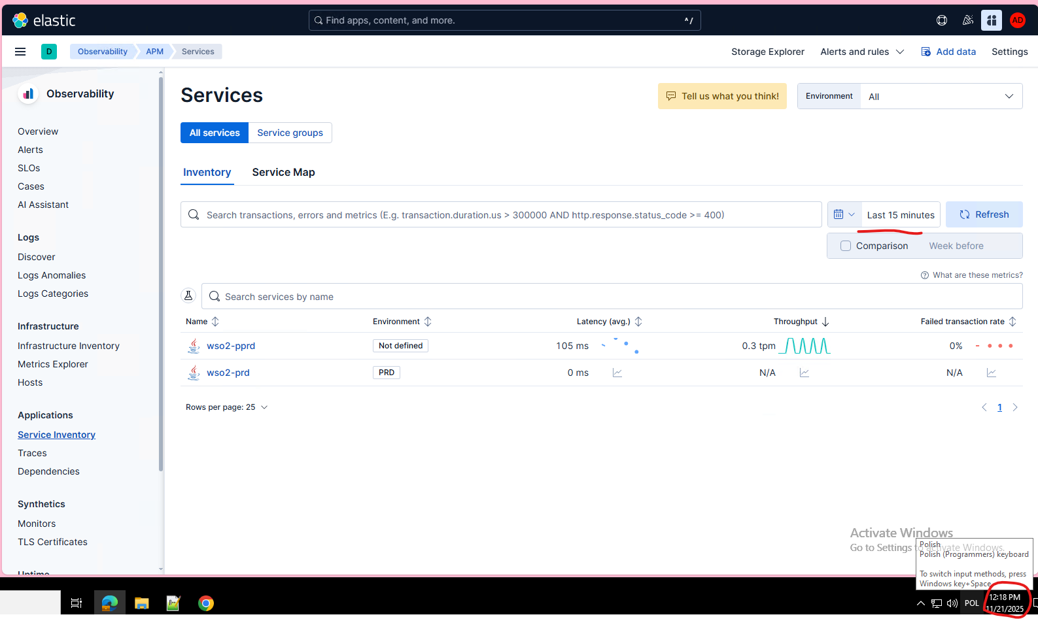This screenshot has height=619, width=1038.
Task: Open the AI Assistant header icon
Action: pyautogui.click(x=992, y=20)
